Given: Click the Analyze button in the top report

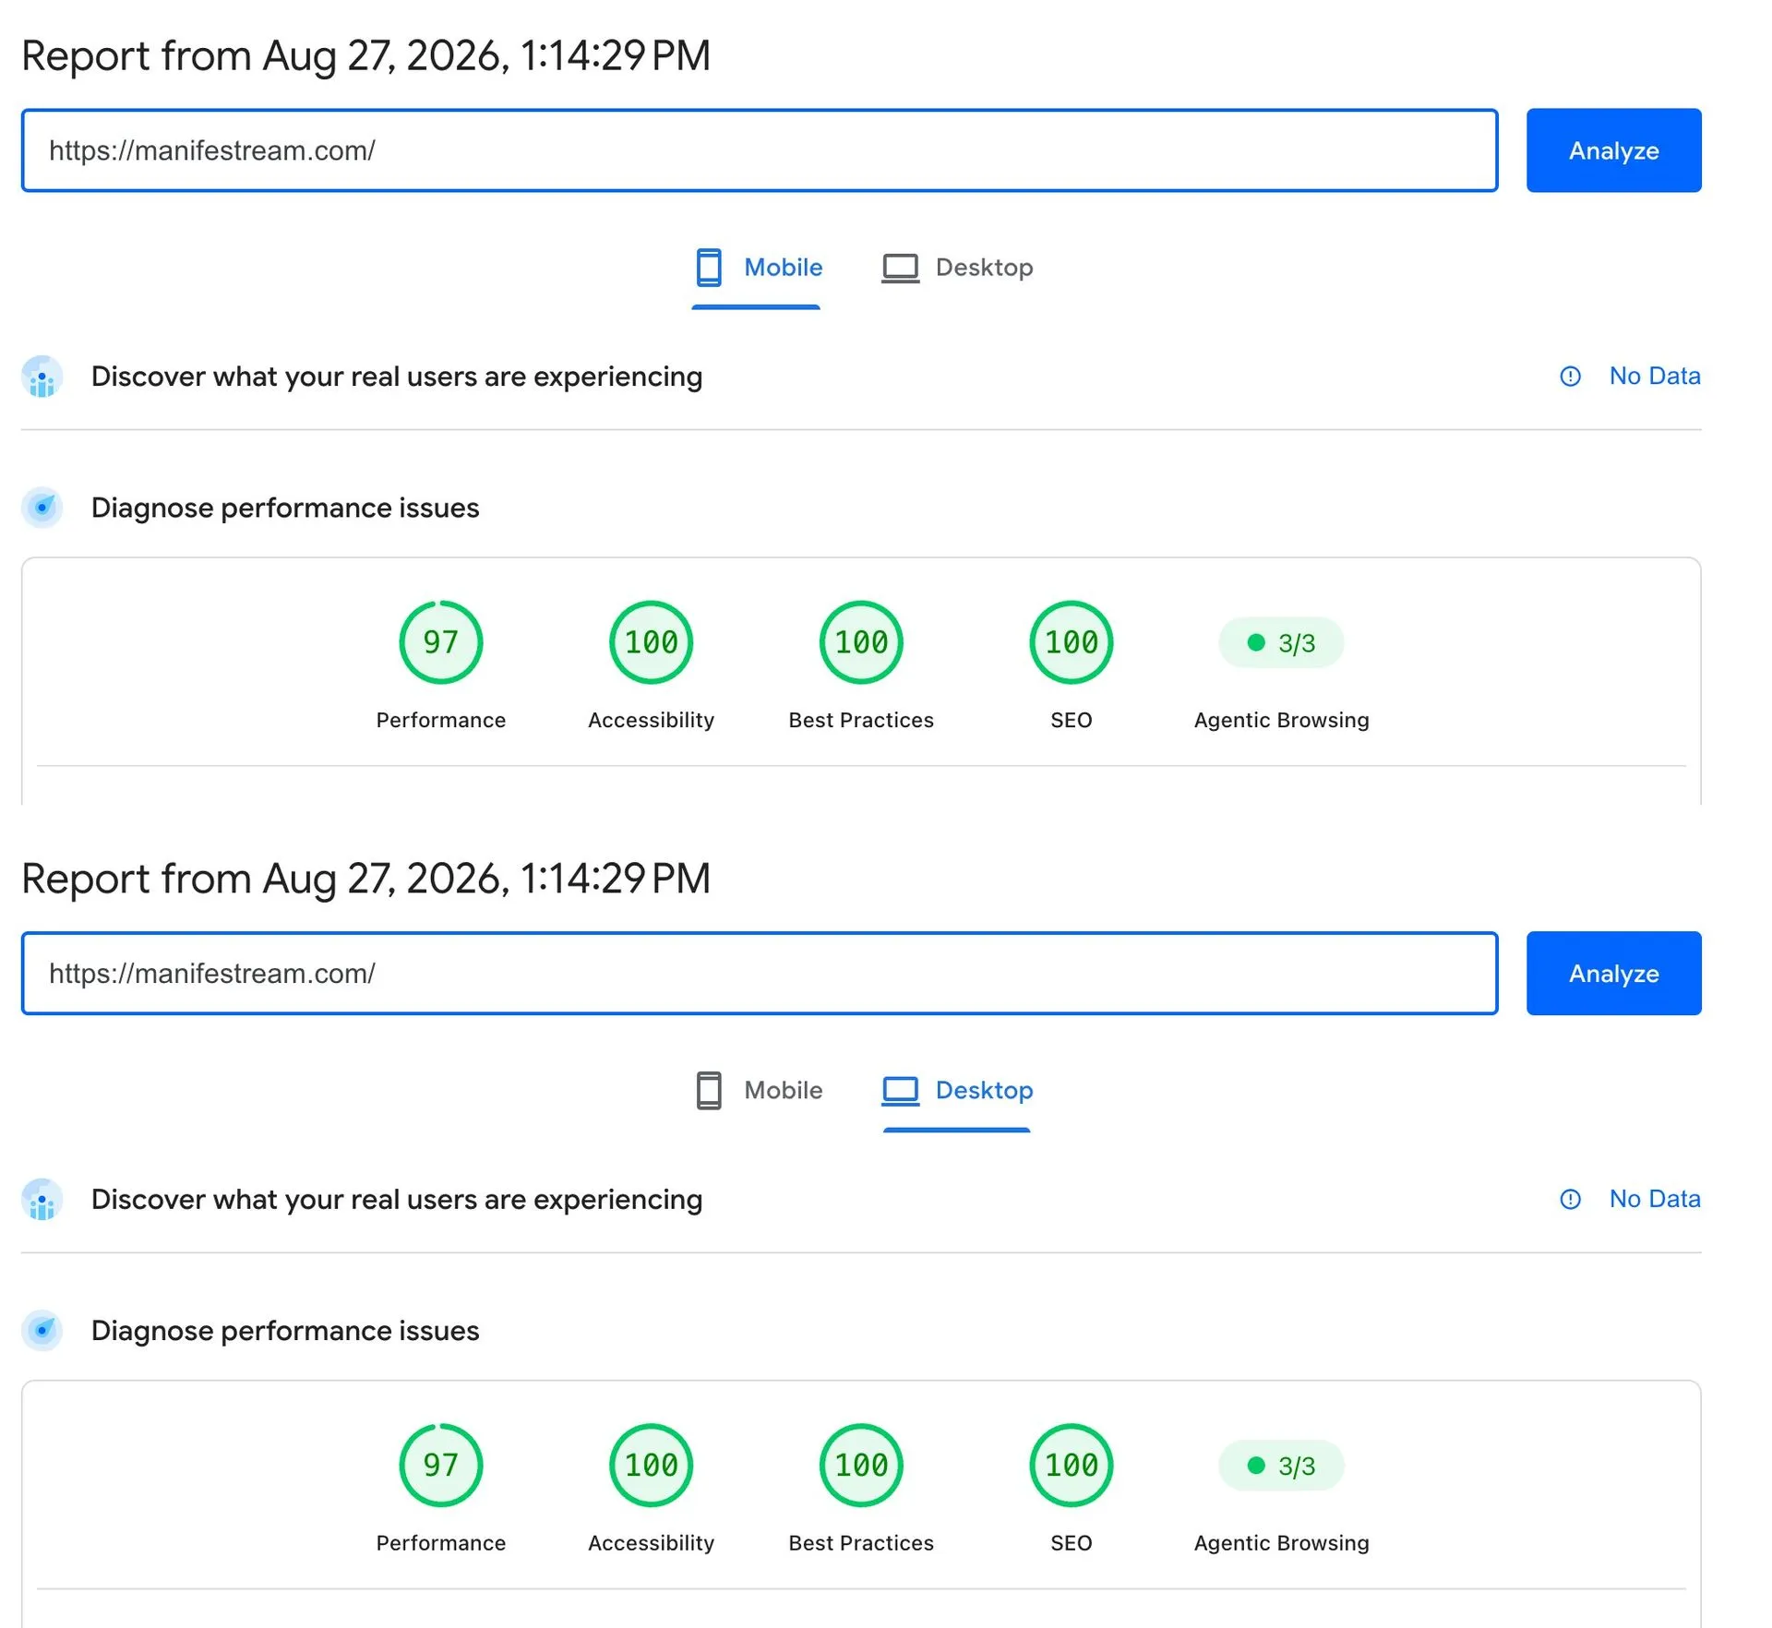Looking at the screenshot, I should click(1613, 150).
